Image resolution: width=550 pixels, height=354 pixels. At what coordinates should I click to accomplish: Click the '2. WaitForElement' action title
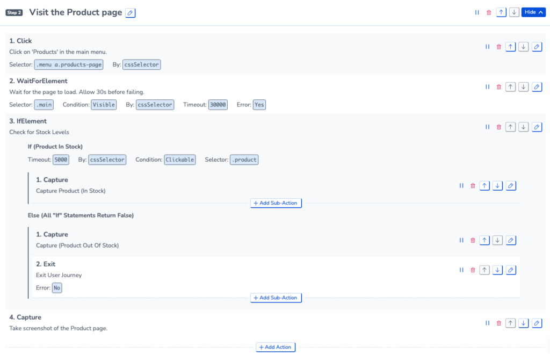click(38, 81)
